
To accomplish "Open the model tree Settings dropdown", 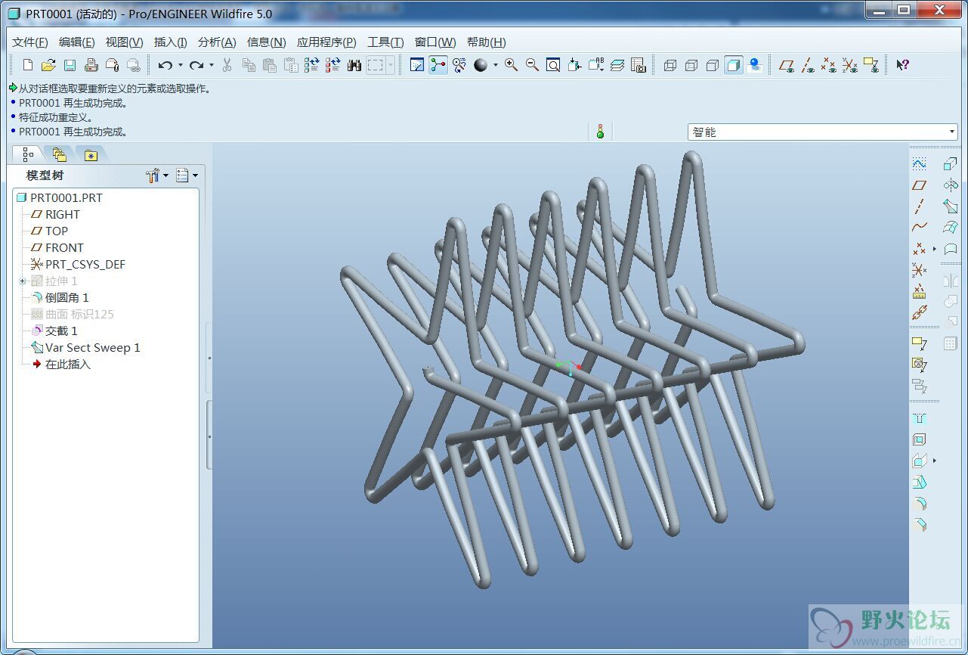I will [x=157, y=175].
